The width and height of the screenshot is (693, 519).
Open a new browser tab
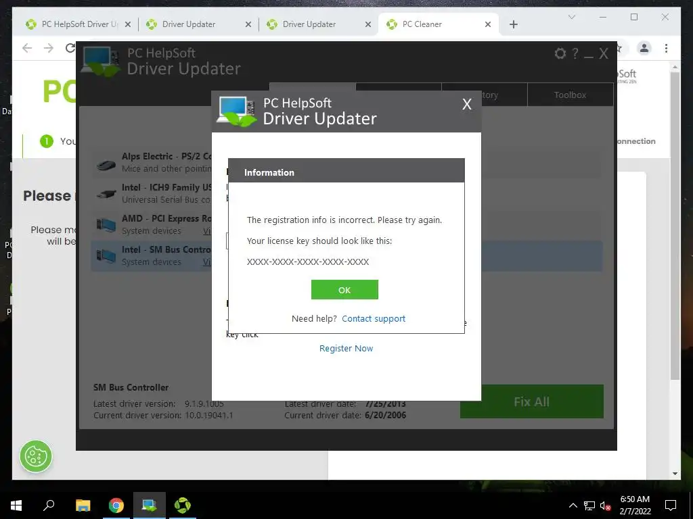point(514,24)
